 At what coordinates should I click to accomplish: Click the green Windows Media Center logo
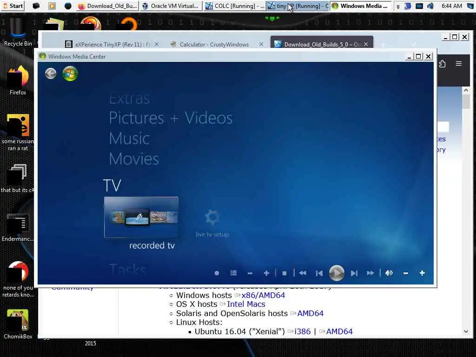coord(70,73)
